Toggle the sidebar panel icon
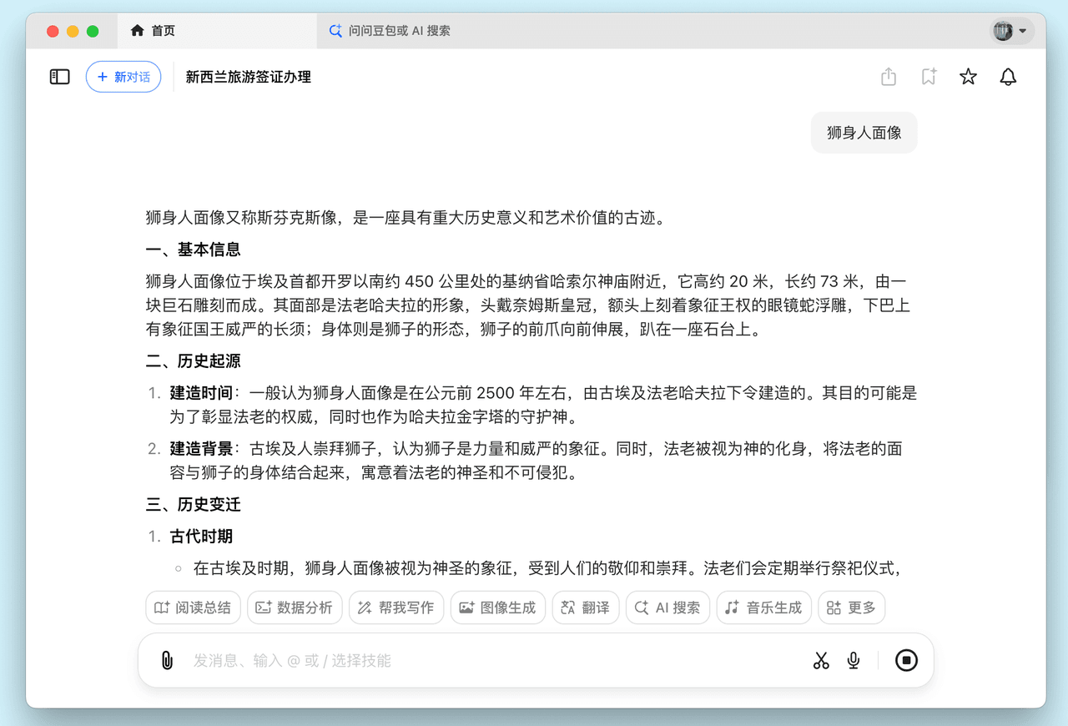The height and width of the screenshot is (726, 1068). 59,77
